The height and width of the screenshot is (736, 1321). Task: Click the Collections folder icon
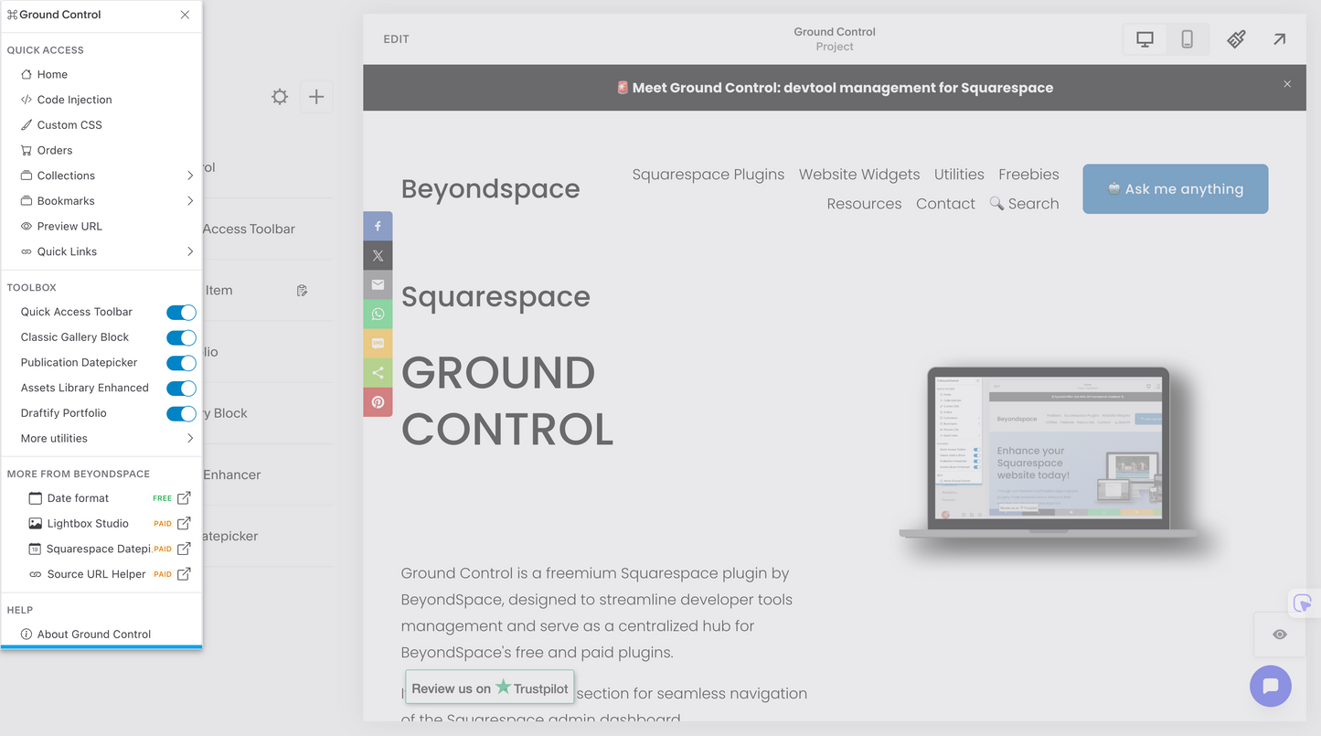[x=27, y=176]
